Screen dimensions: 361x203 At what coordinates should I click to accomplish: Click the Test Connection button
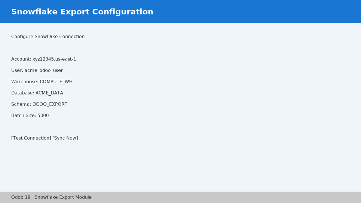click(31, 138)
